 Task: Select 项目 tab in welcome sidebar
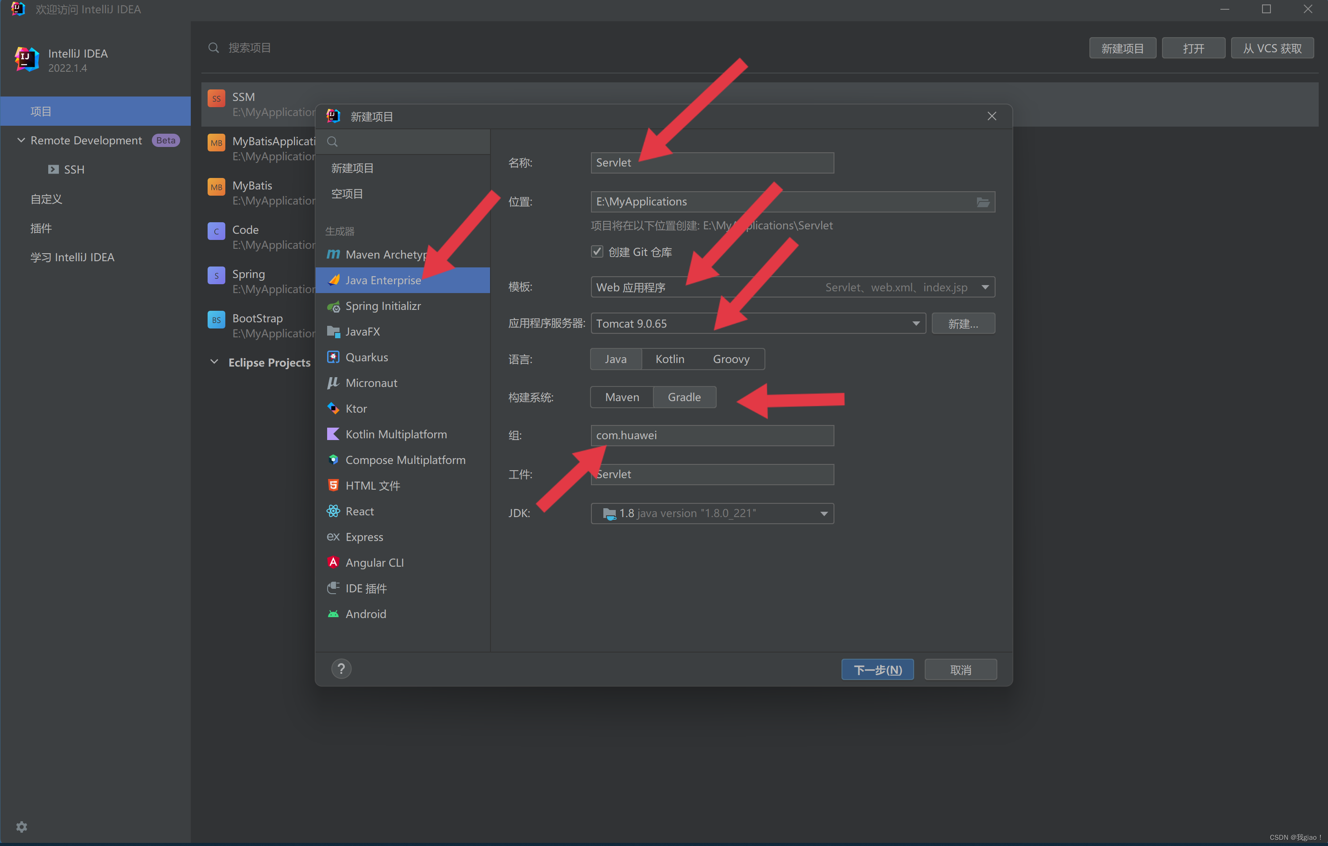(x=96, y=112)
